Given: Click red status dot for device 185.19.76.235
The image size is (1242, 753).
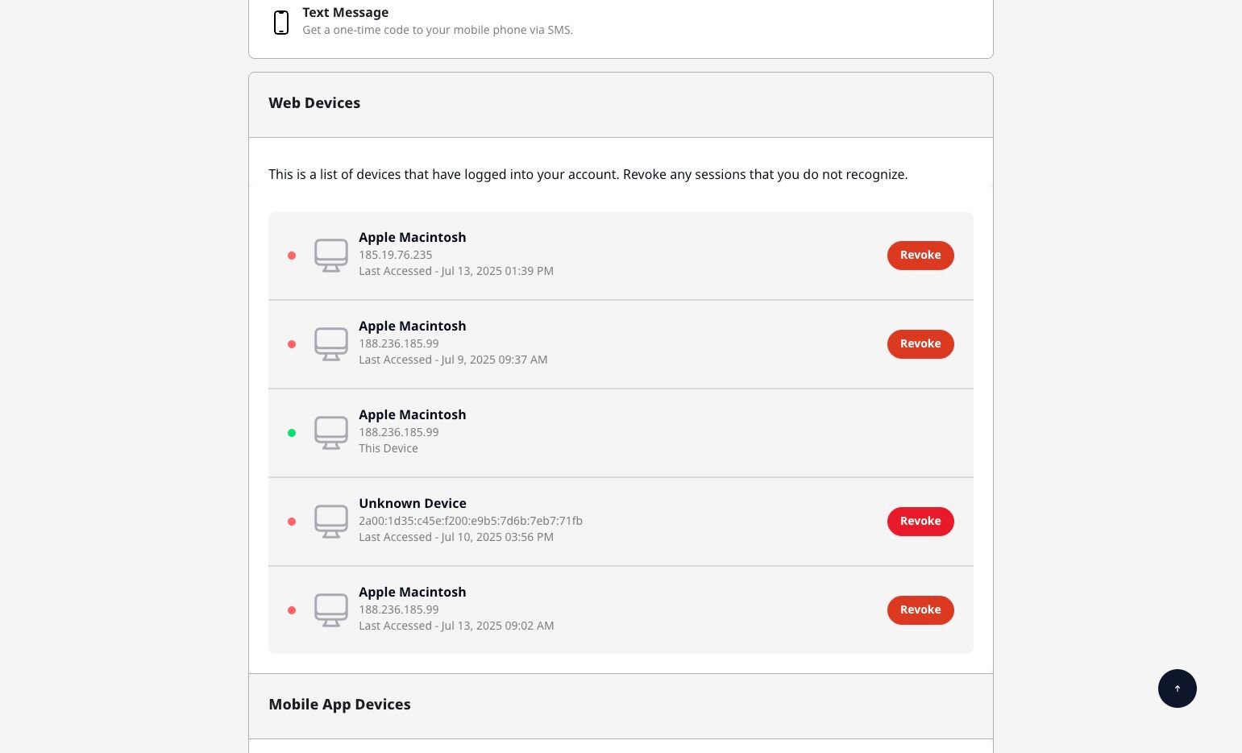Looking at the screenshot, I should 292,256.
